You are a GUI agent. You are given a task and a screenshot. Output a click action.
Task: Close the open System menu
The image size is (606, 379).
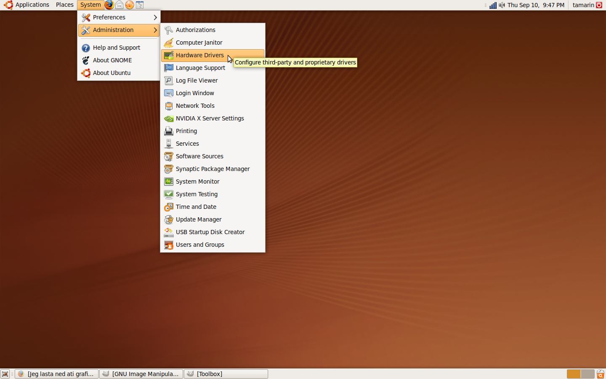90,5
